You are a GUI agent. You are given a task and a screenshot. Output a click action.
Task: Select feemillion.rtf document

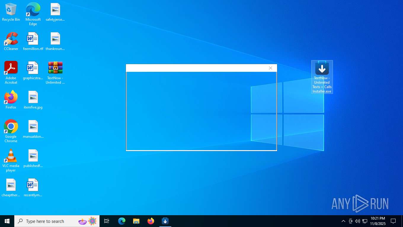[x=33, y=41]
